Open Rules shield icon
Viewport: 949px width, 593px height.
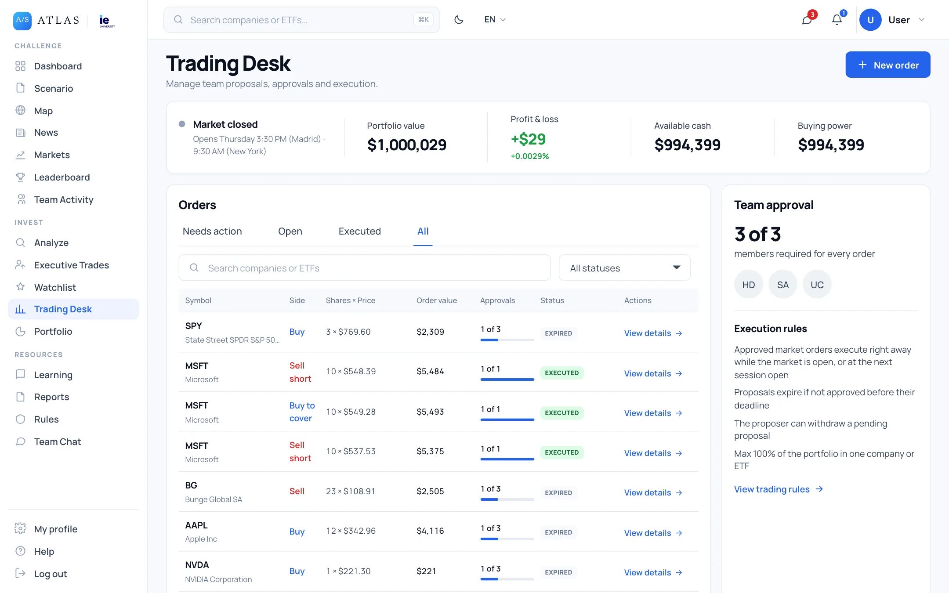click(20, 419)
